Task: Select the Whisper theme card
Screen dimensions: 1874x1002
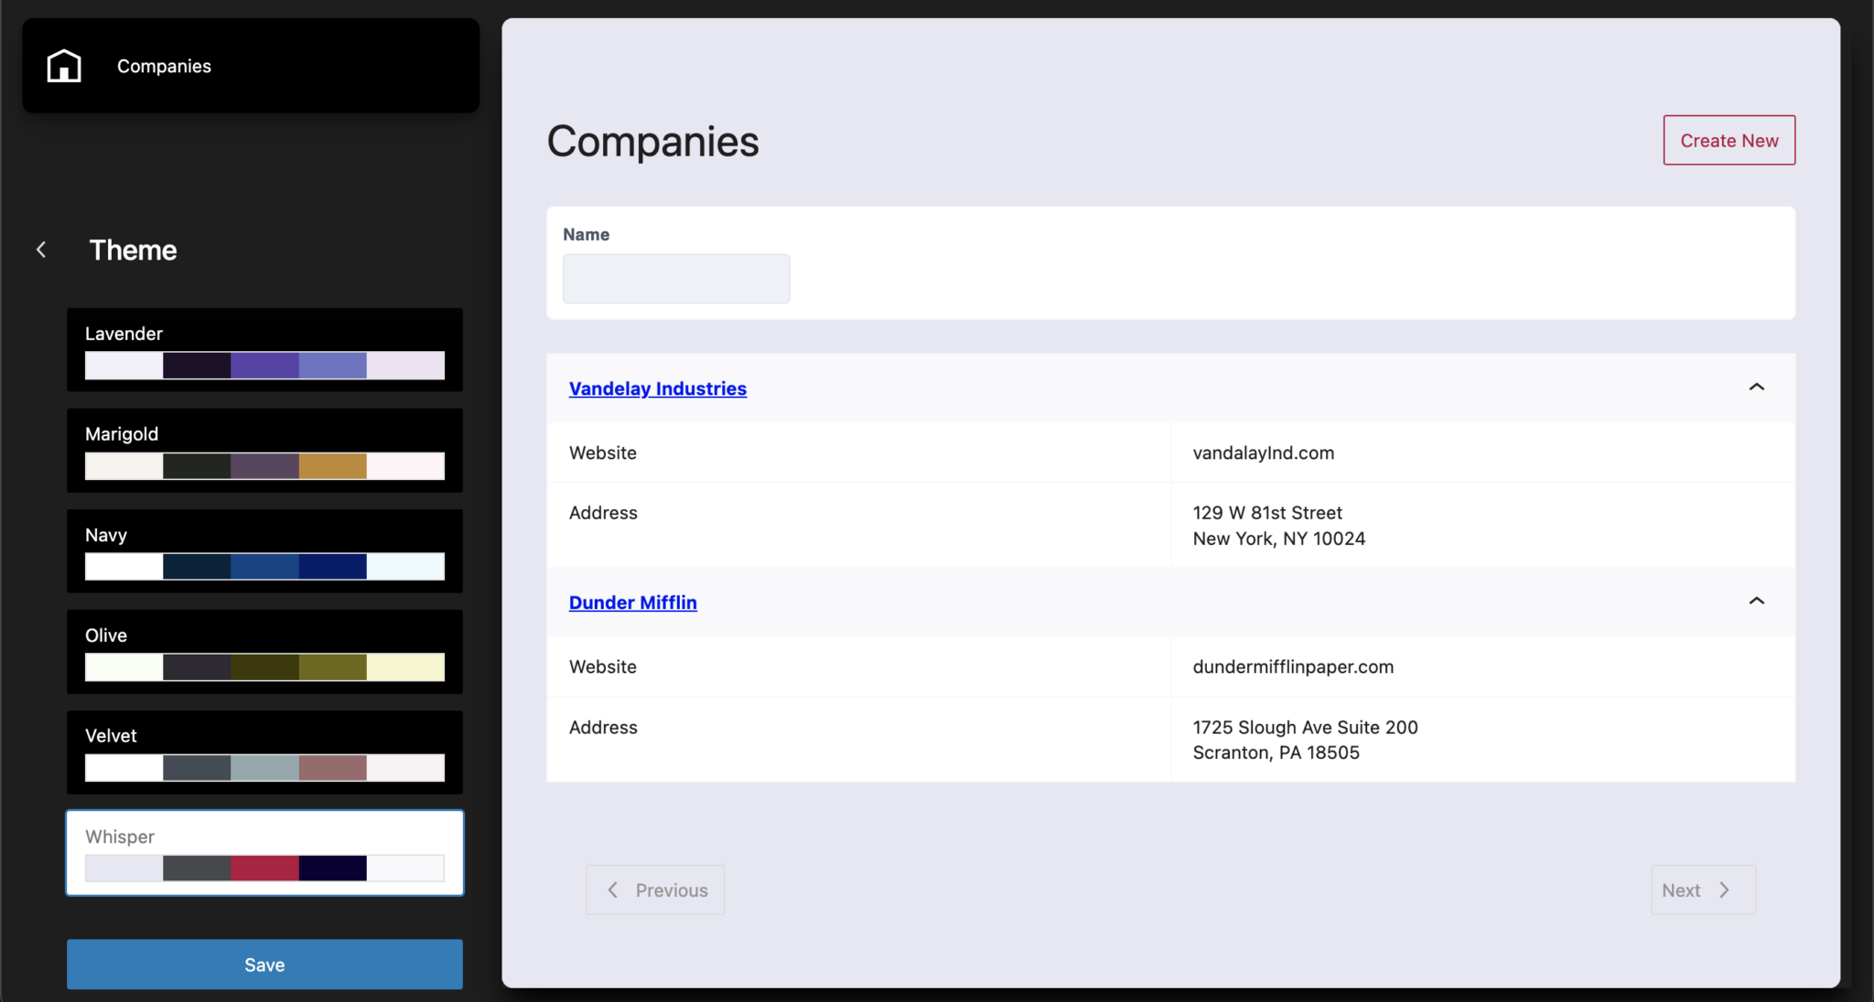Action: pyautogui.click(x=264, y=852)
